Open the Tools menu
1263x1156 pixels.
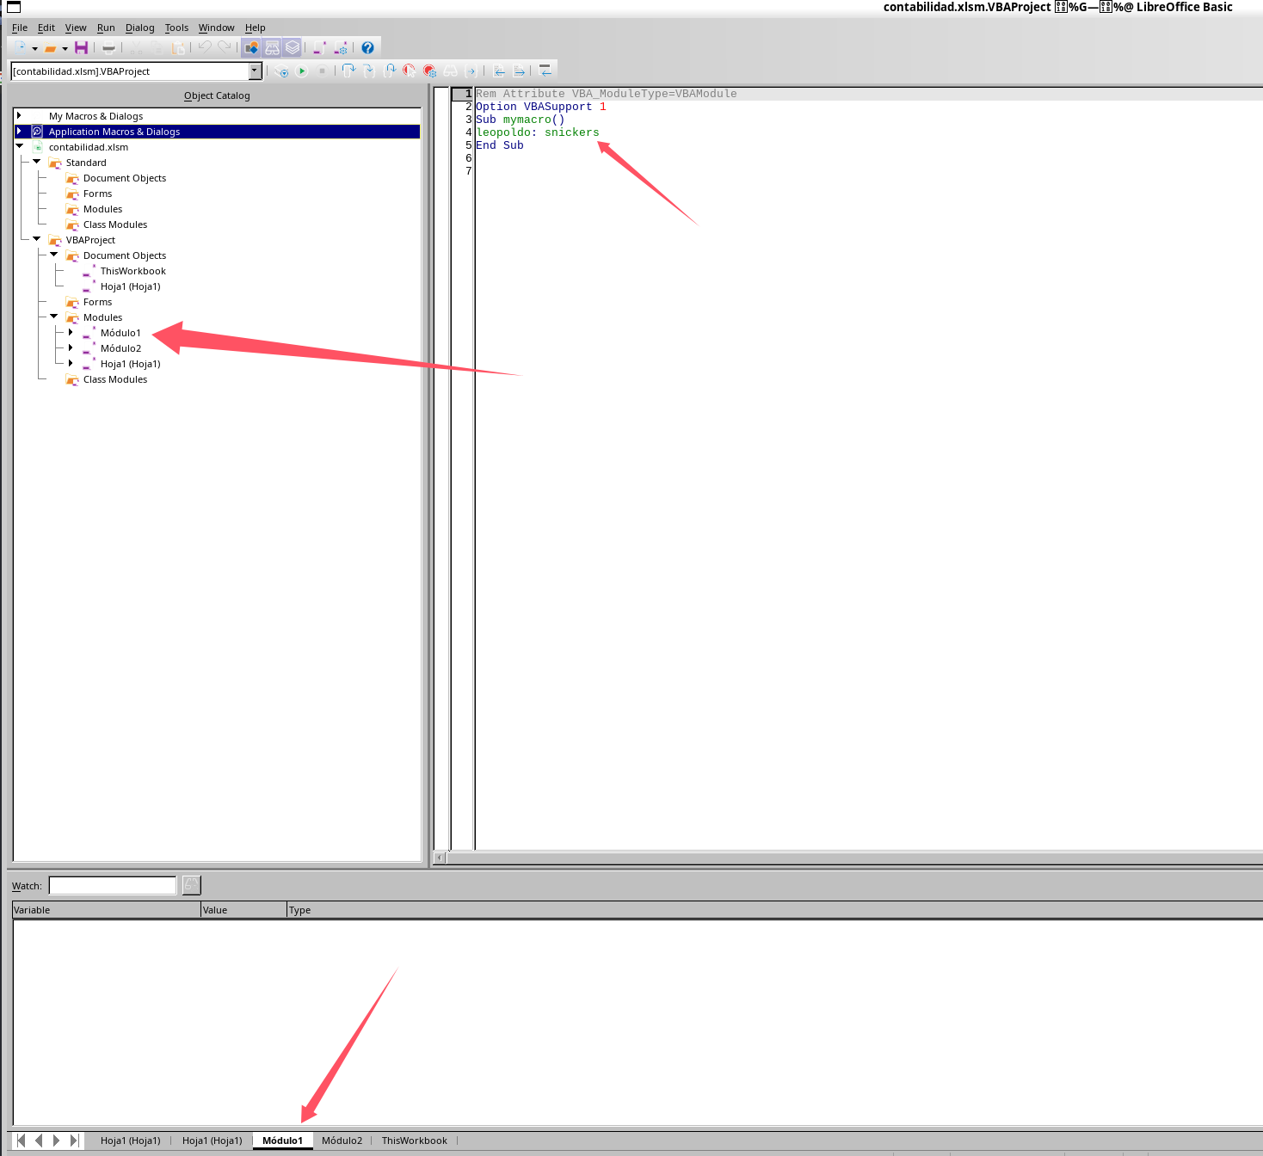[176, 28]
